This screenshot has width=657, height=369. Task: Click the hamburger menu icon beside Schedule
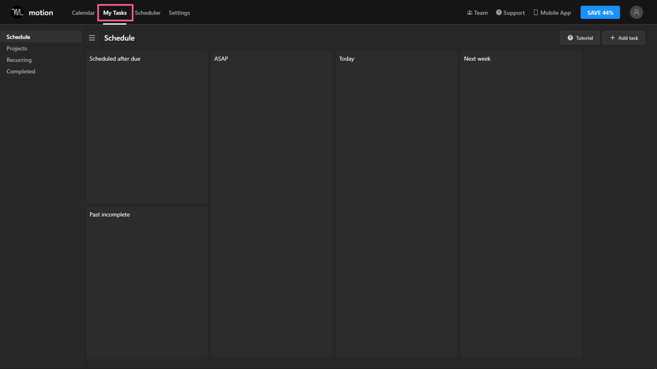(92, 38)
